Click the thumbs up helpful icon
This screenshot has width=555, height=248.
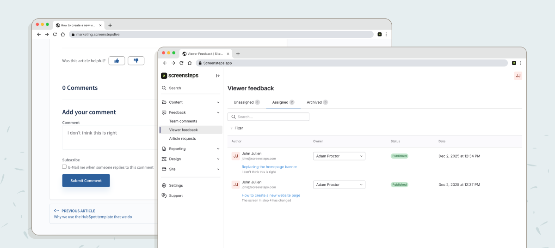pyautogui.click(x=117, y=60)
